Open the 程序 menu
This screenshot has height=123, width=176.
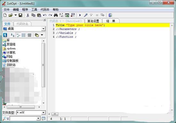point(25,10)
